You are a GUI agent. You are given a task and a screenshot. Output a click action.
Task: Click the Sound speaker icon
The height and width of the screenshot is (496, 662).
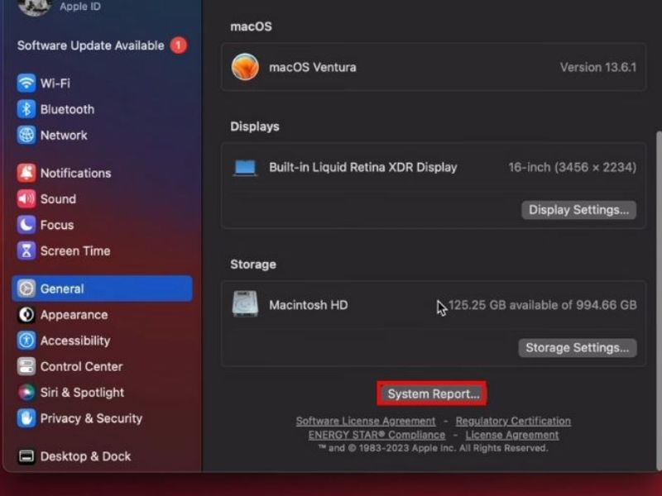[26, 199]
